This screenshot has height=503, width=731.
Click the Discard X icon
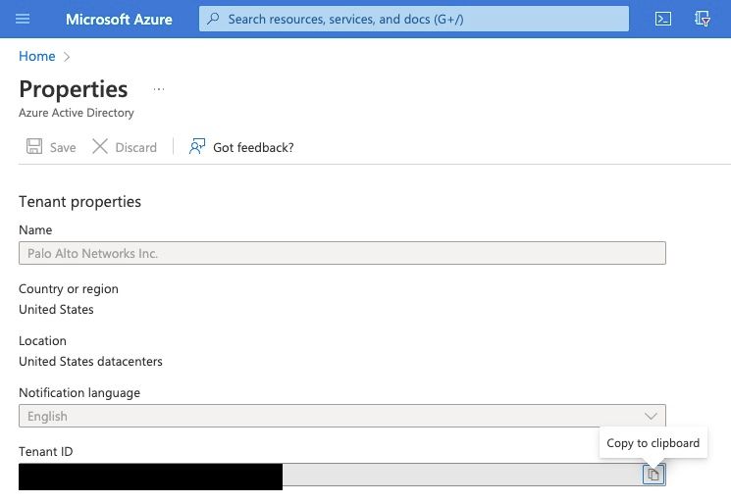tap(100, 147)
